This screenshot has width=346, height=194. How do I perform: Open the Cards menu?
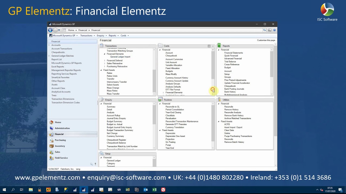(x=125, y=36)
